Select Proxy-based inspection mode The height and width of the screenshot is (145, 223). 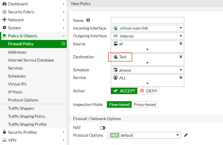pyautogui.click(x=145, y=104)
